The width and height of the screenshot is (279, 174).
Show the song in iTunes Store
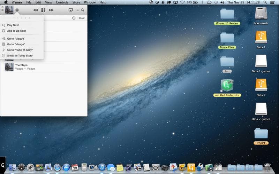pyautogui.click(x=20, y=56)
